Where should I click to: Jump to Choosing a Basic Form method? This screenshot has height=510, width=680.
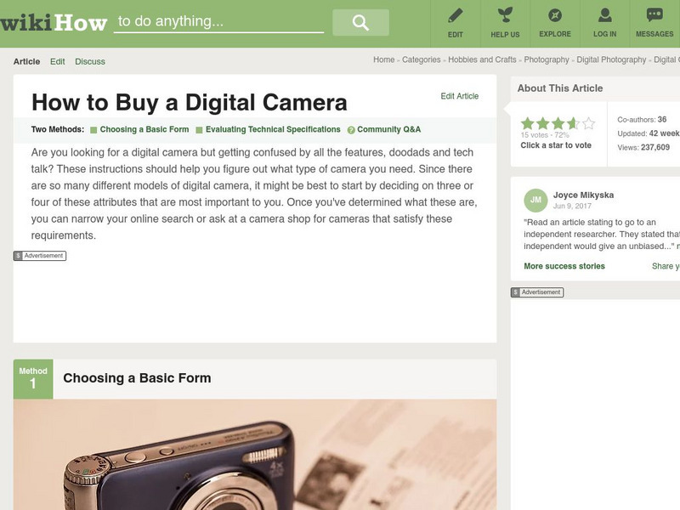coord(143,130)
